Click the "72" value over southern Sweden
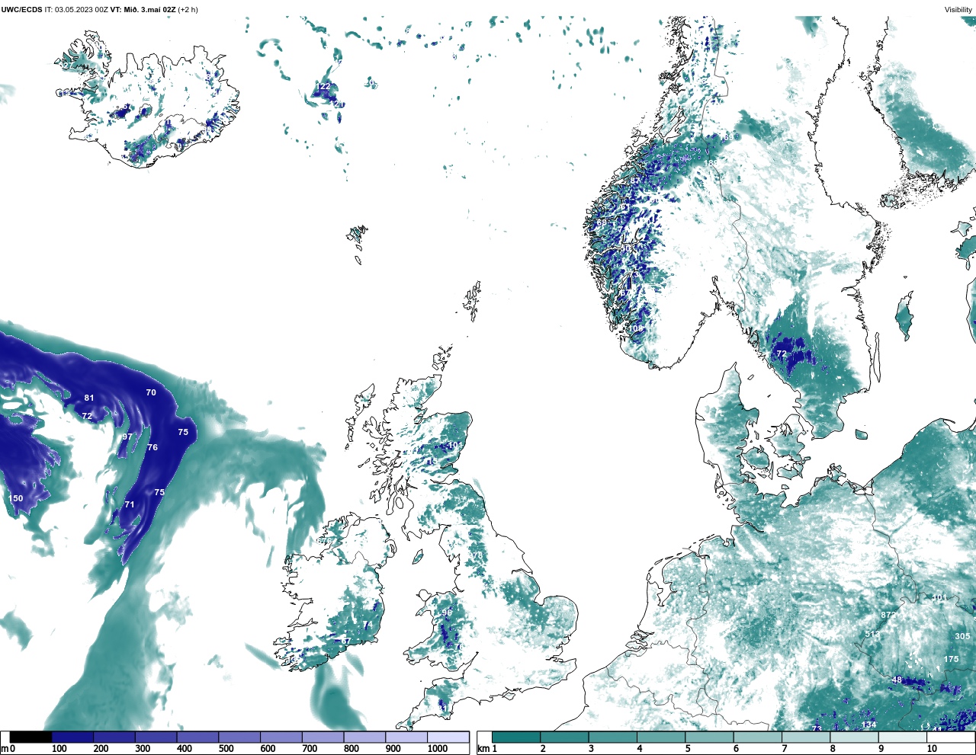Screen dimensions: 976x755 click(782, 354)
